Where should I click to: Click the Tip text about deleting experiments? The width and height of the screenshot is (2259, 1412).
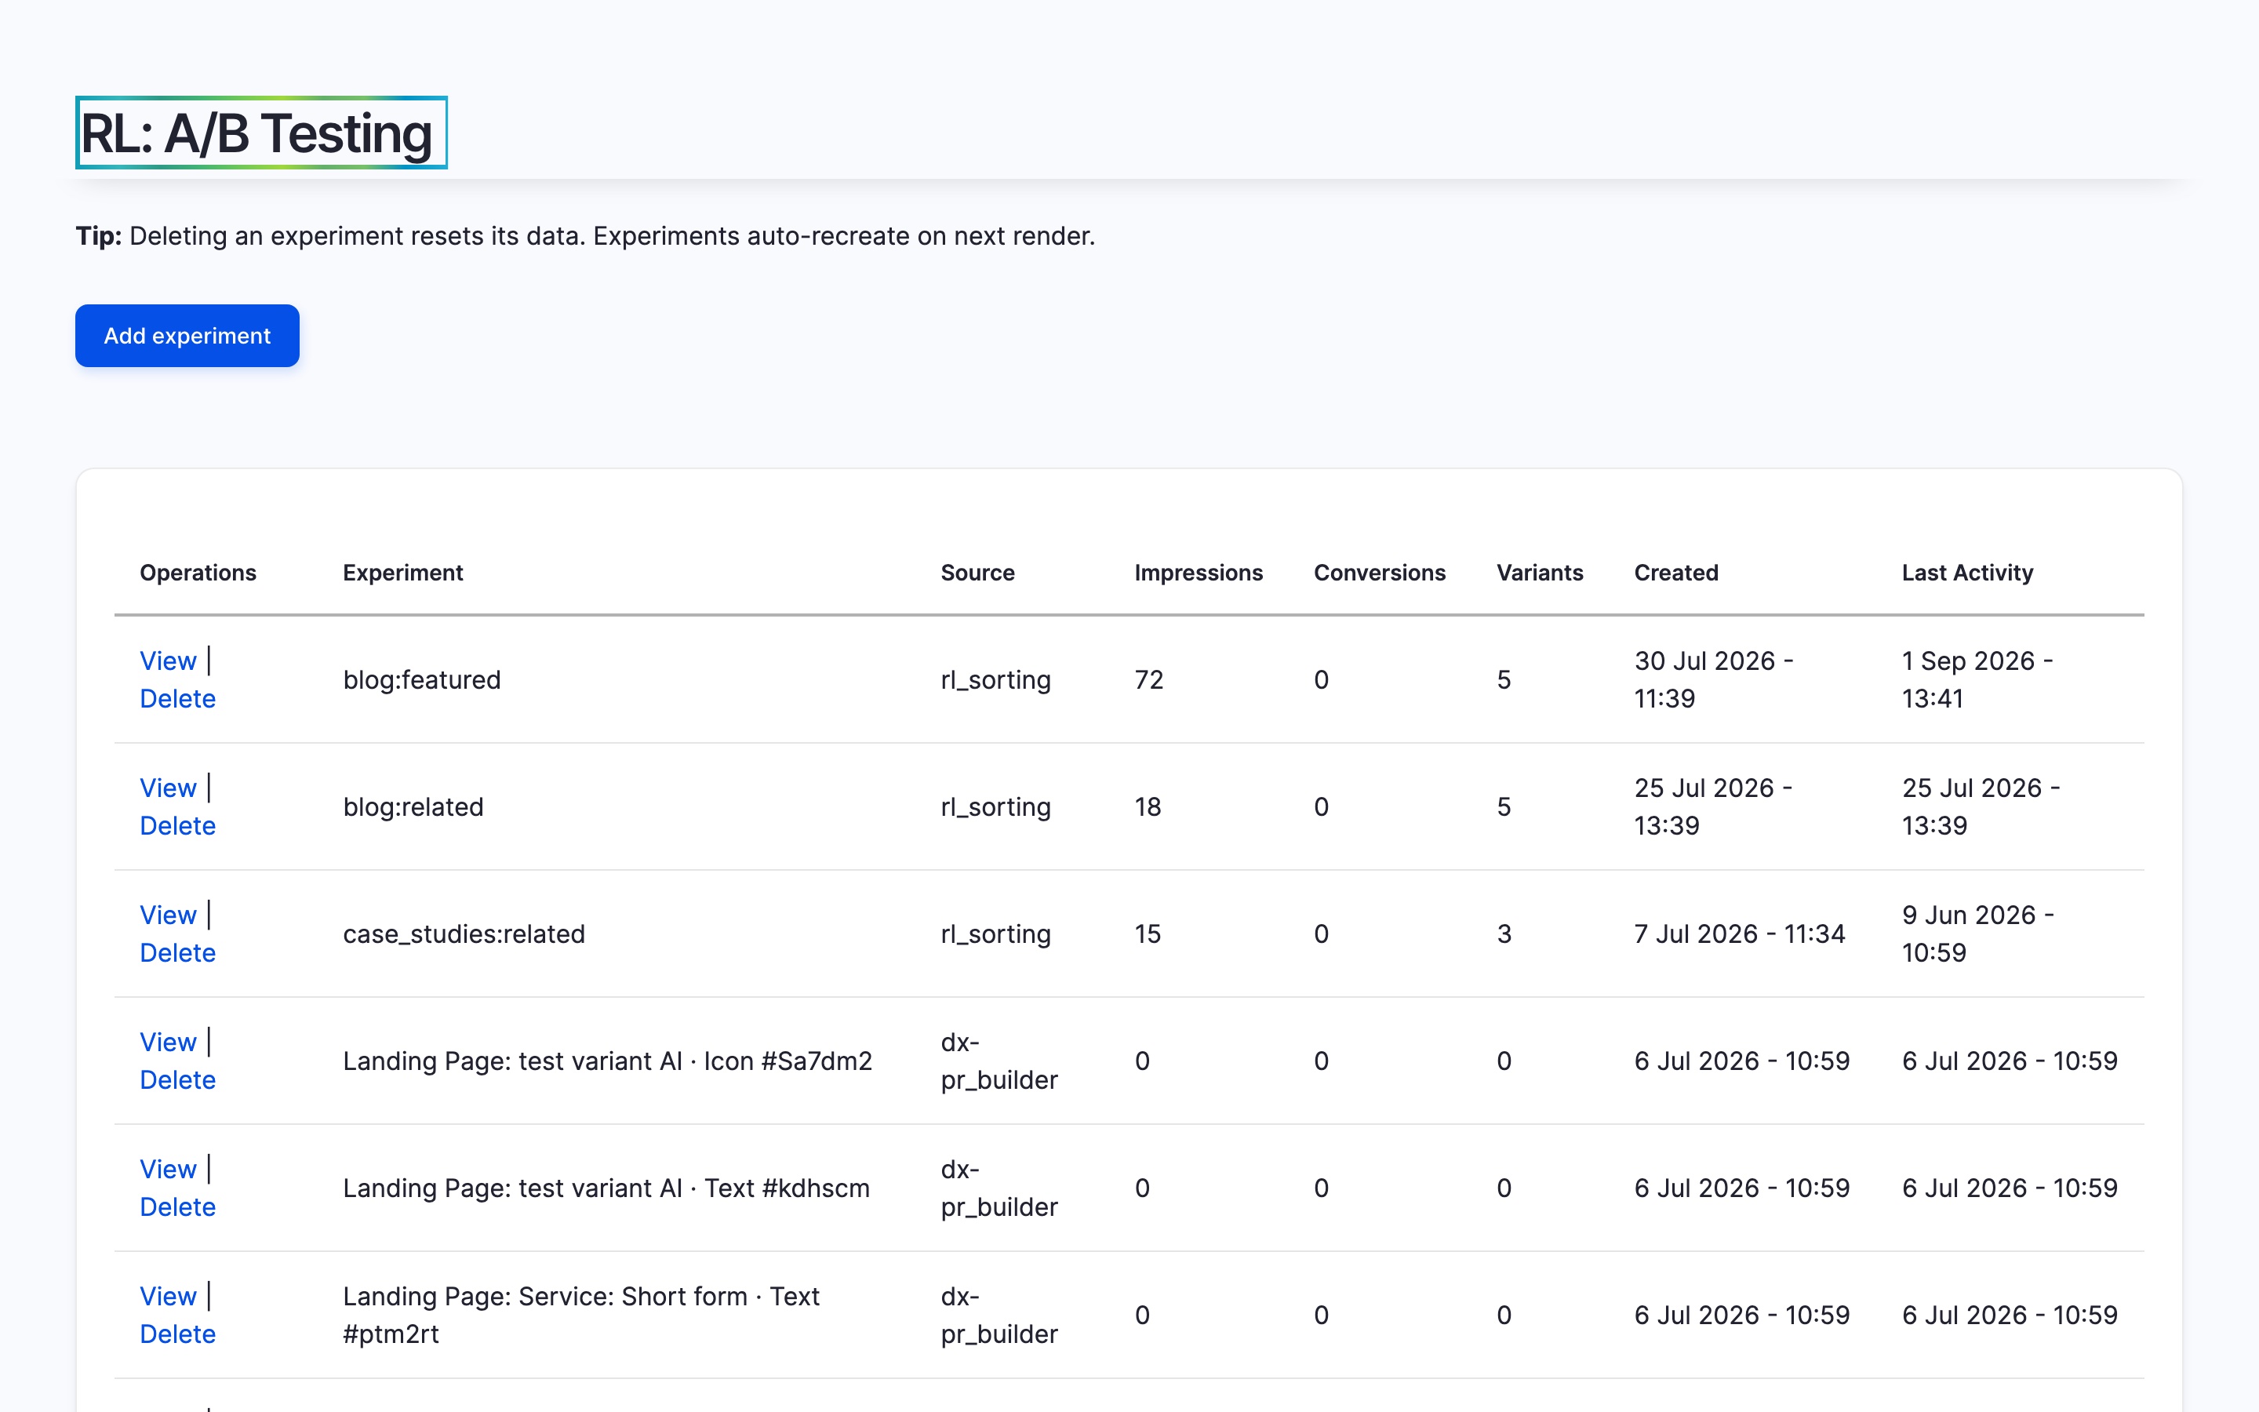click(x=585, y=235)
